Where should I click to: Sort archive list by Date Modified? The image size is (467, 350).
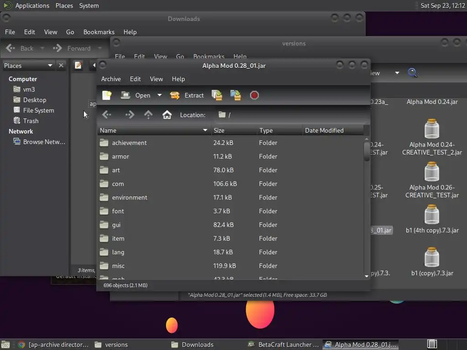[333, 130]
